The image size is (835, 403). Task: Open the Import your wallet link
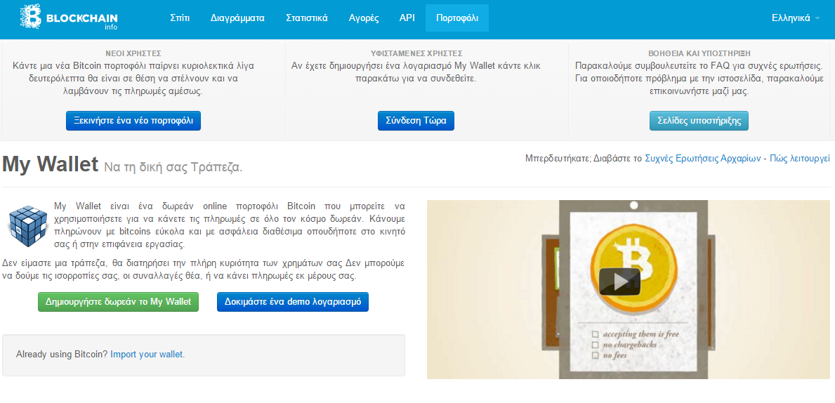point(147,354)
